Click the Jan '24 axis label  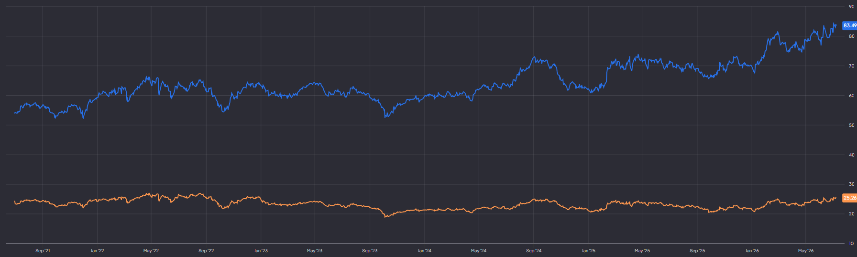tap(424, 251)
